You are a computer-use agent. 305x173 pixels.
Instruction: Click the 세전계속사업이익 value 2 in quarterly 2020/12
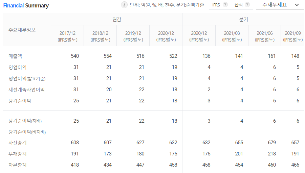point(209,90)
